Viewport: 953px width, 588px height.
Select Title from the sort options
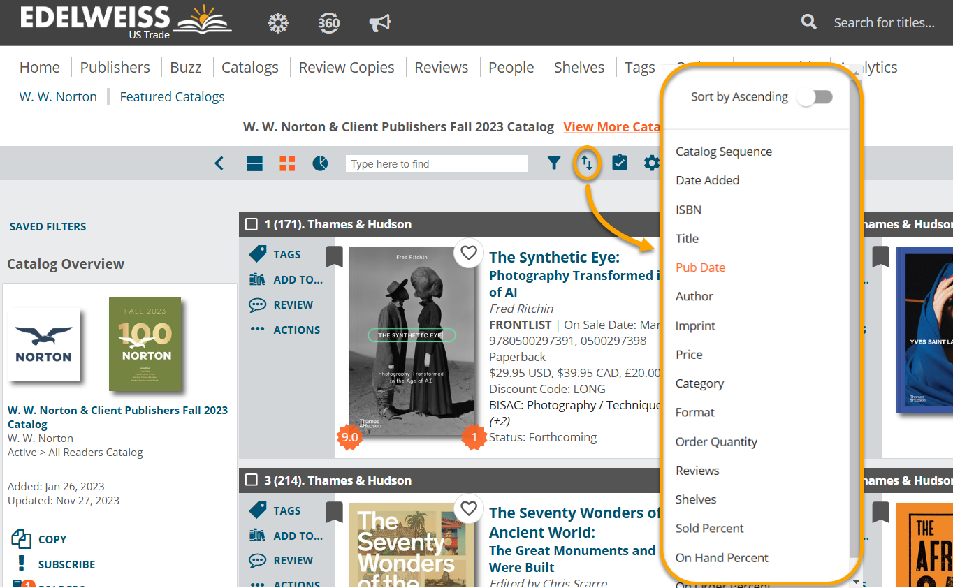(x=687, y=239)
